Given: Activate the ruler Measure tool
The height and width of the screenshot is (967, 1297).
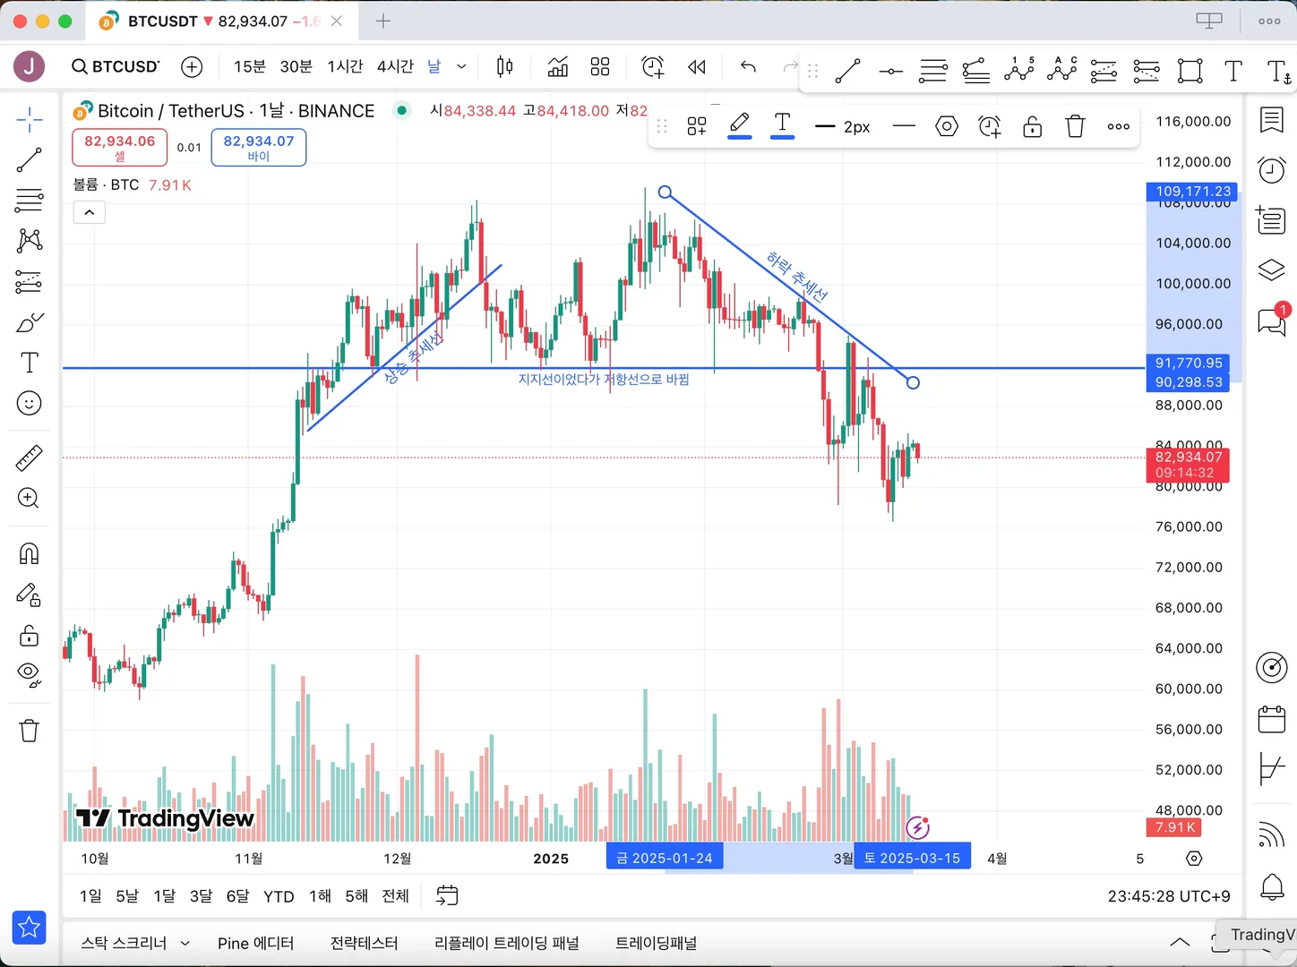Looking at the screenshot, I should 30,458.
